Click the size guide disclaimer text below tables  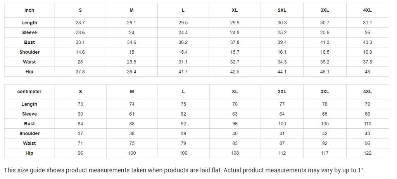(185, 170)
